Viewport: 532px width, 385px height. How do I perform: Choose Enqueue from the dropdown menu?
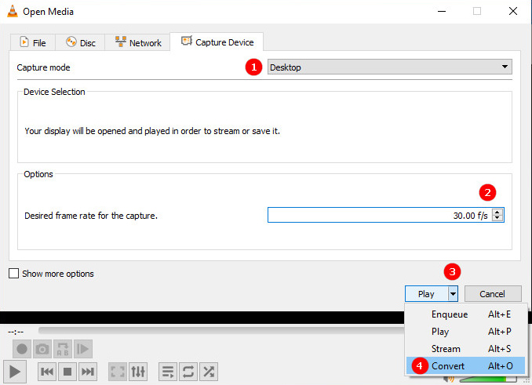pos(465,314)
